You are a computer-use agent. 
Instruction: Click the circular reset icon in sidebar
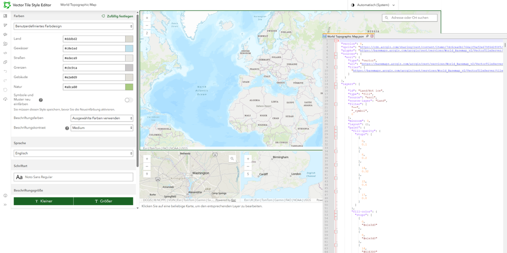click(x=5, y=90)
